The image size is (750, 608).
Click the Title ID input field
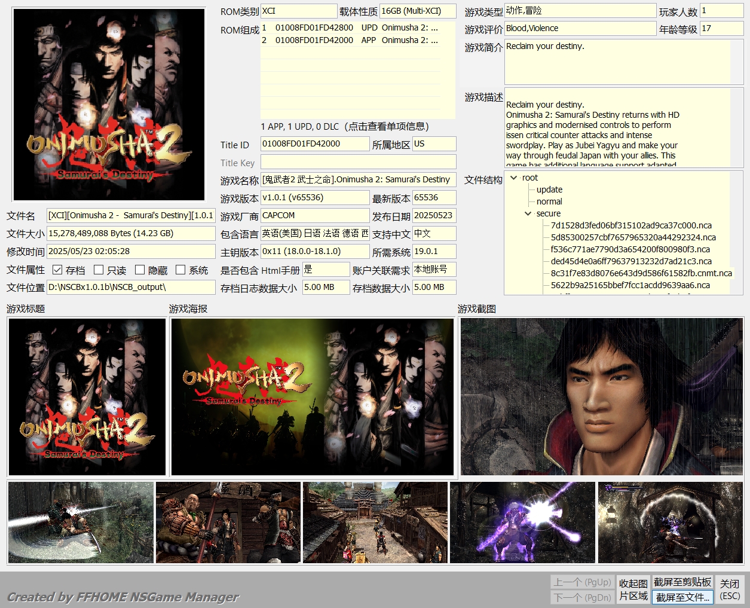[x=315, y=144]
